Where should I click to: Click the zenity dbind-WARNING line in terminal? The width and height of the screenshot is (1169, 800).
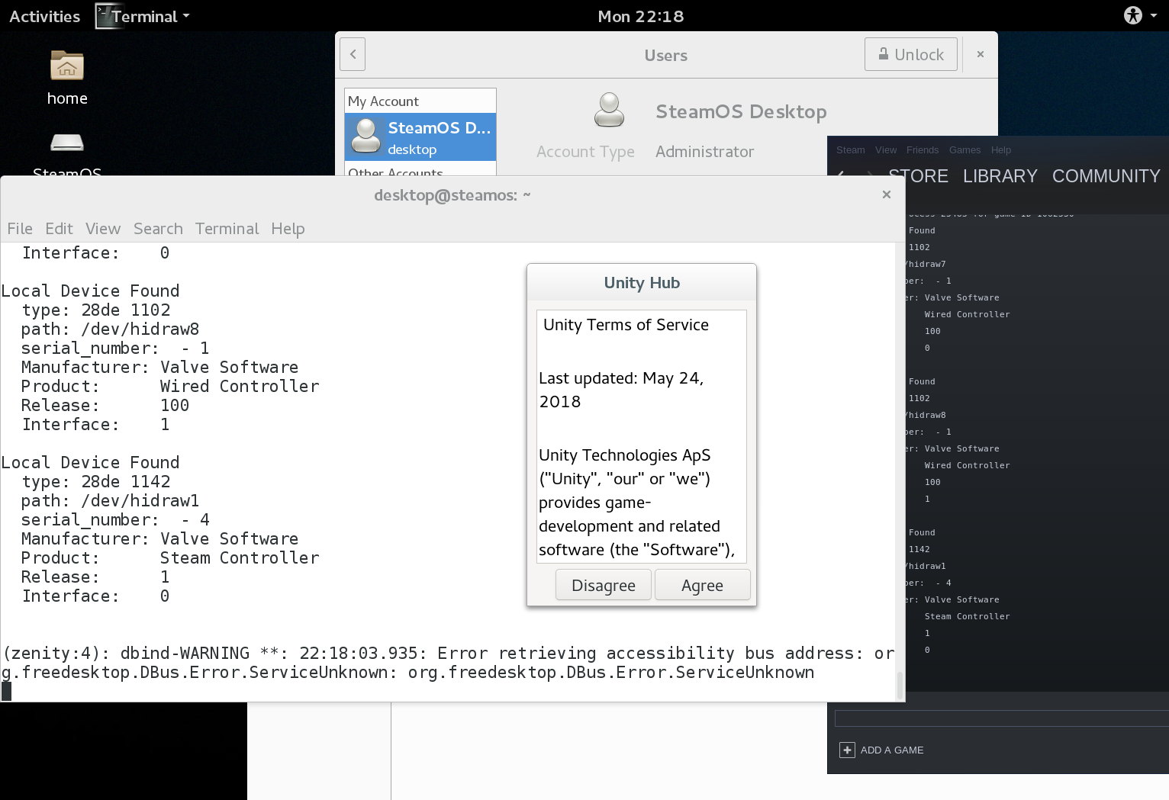tap(448, 663)
